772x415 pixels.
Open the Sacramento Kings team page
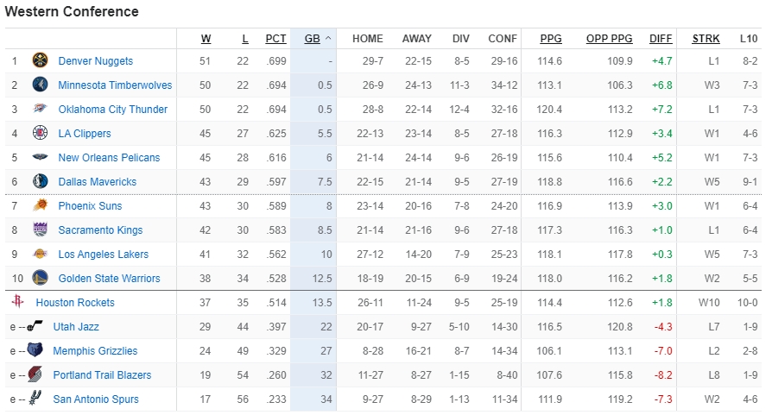[x=100, y=230]
